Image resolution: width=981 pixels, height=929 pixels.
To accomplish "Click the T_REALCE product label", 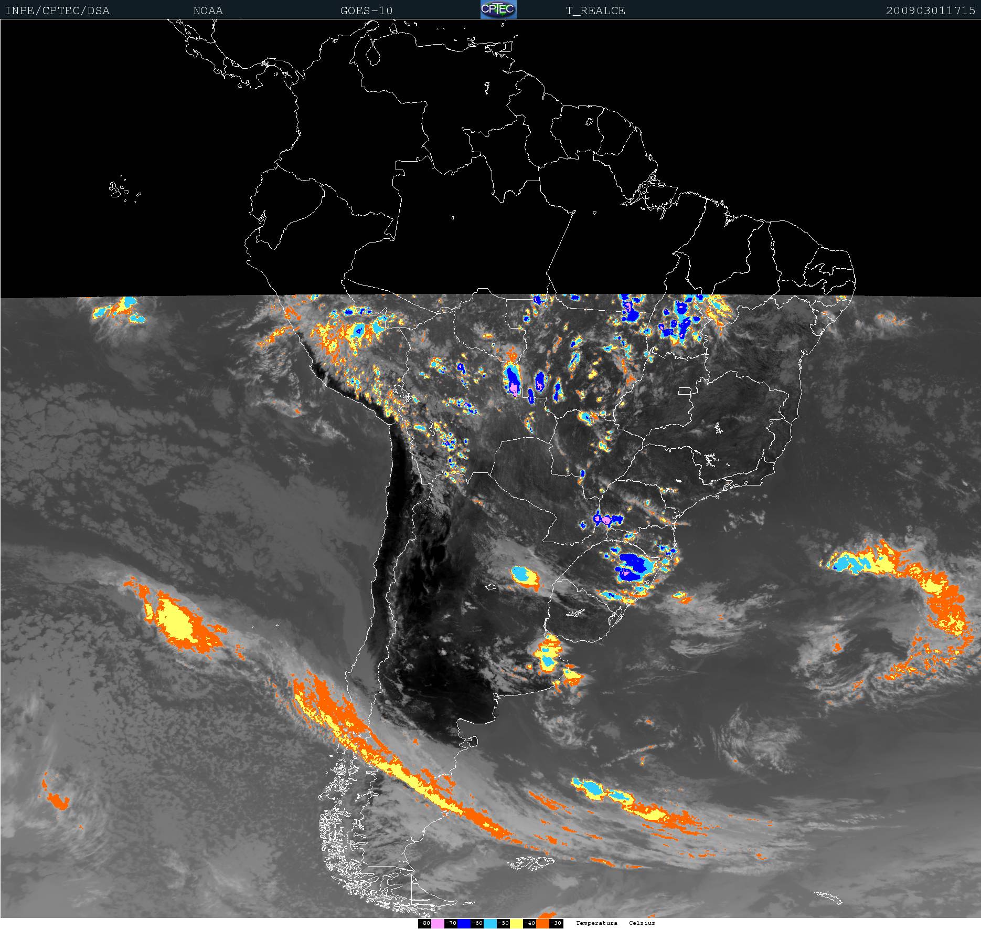I will tap(595, 10).
